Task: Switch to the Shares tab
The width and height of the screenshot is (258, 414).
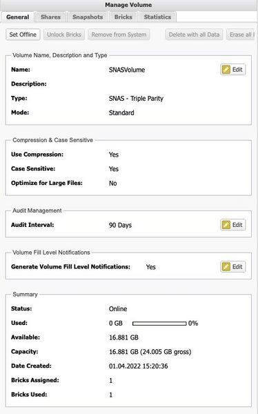Action: [50, 17]
